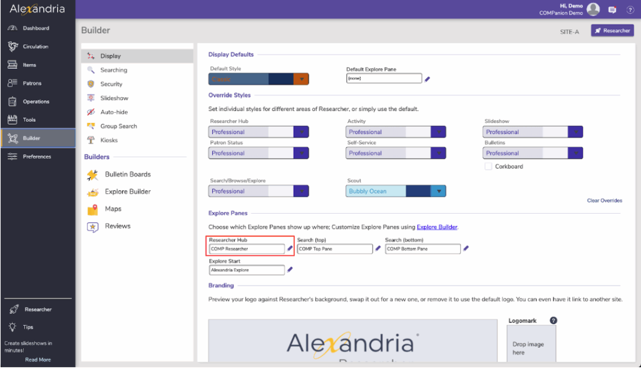The image size is (641, 369).
Task: Select the Builder module icon
Action: pos(13,138)
